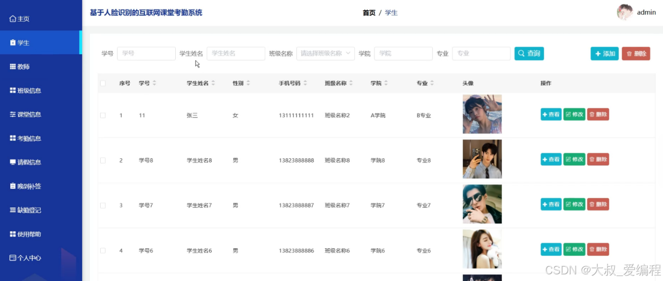Click the admin avatar picture
The image size is (663, 281).
click(x=625, y=12)
